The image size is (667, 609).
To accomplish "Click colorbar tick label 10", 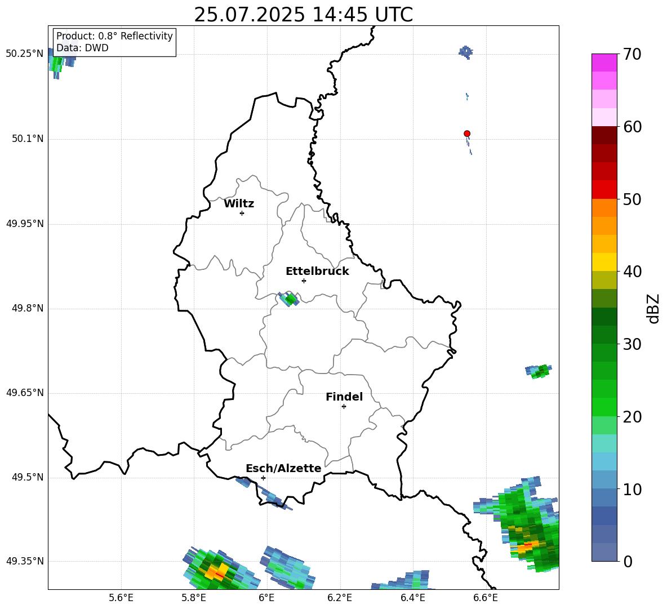I will [x=632, y=489].
